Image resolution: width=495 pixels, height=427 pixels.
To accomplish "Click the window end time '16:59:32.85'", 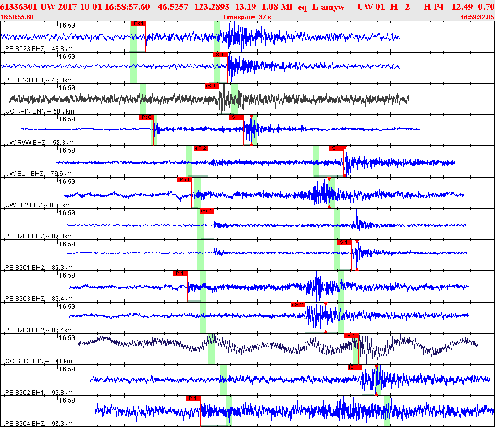I will (478, 17).
